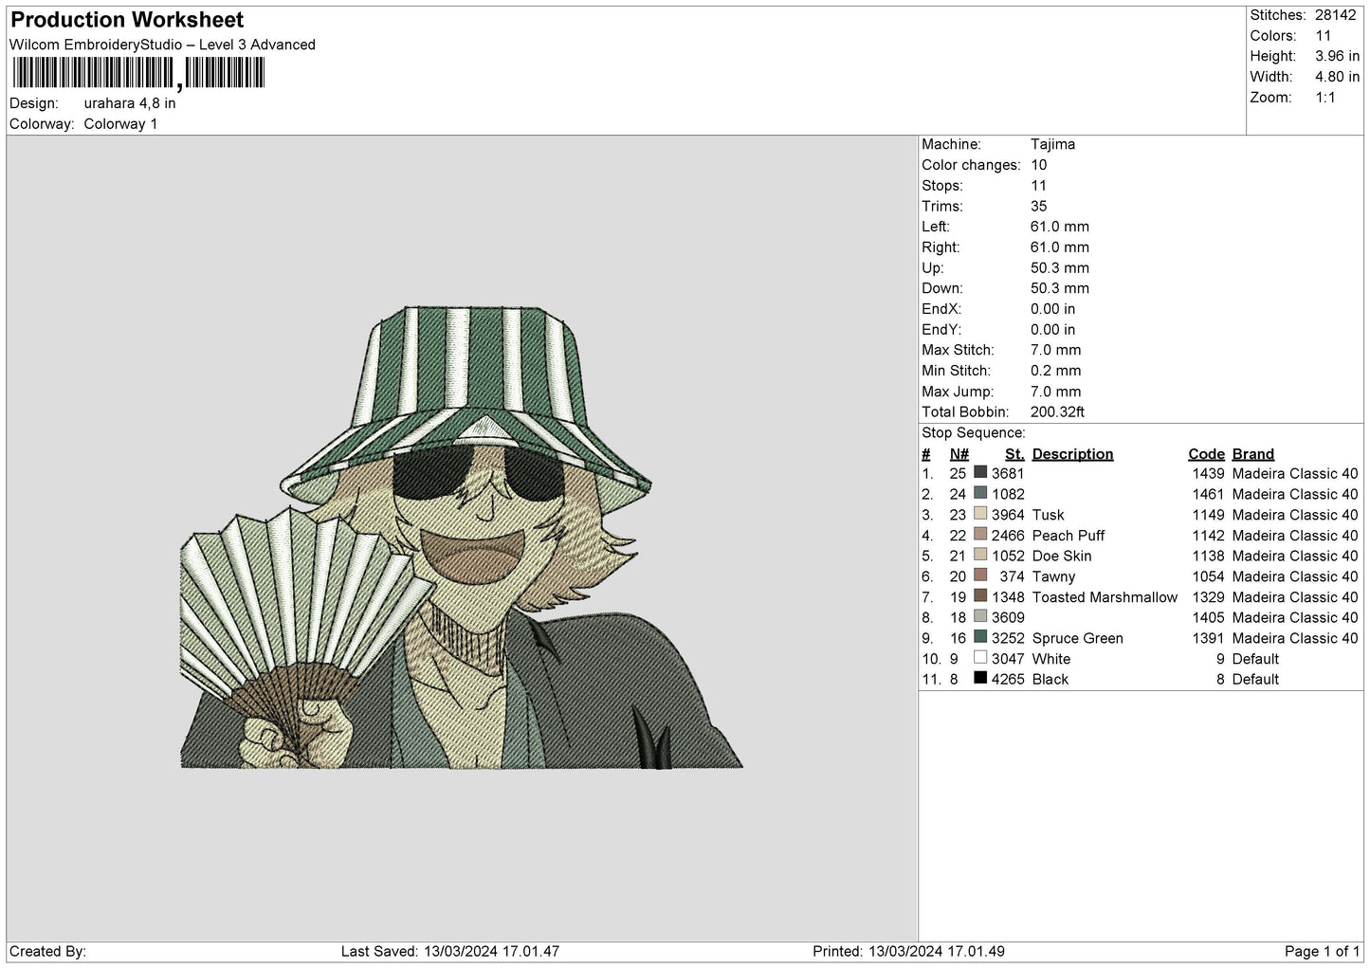
Task: Click the Min Stitch value 0.2 mm
Action: 1055,371
